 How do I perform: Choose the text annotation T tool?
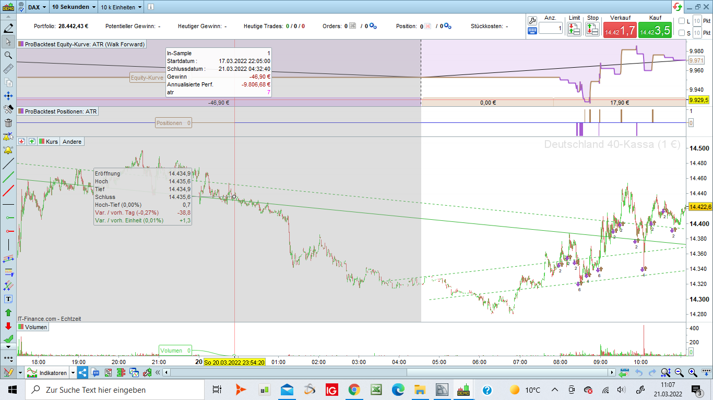8,299
